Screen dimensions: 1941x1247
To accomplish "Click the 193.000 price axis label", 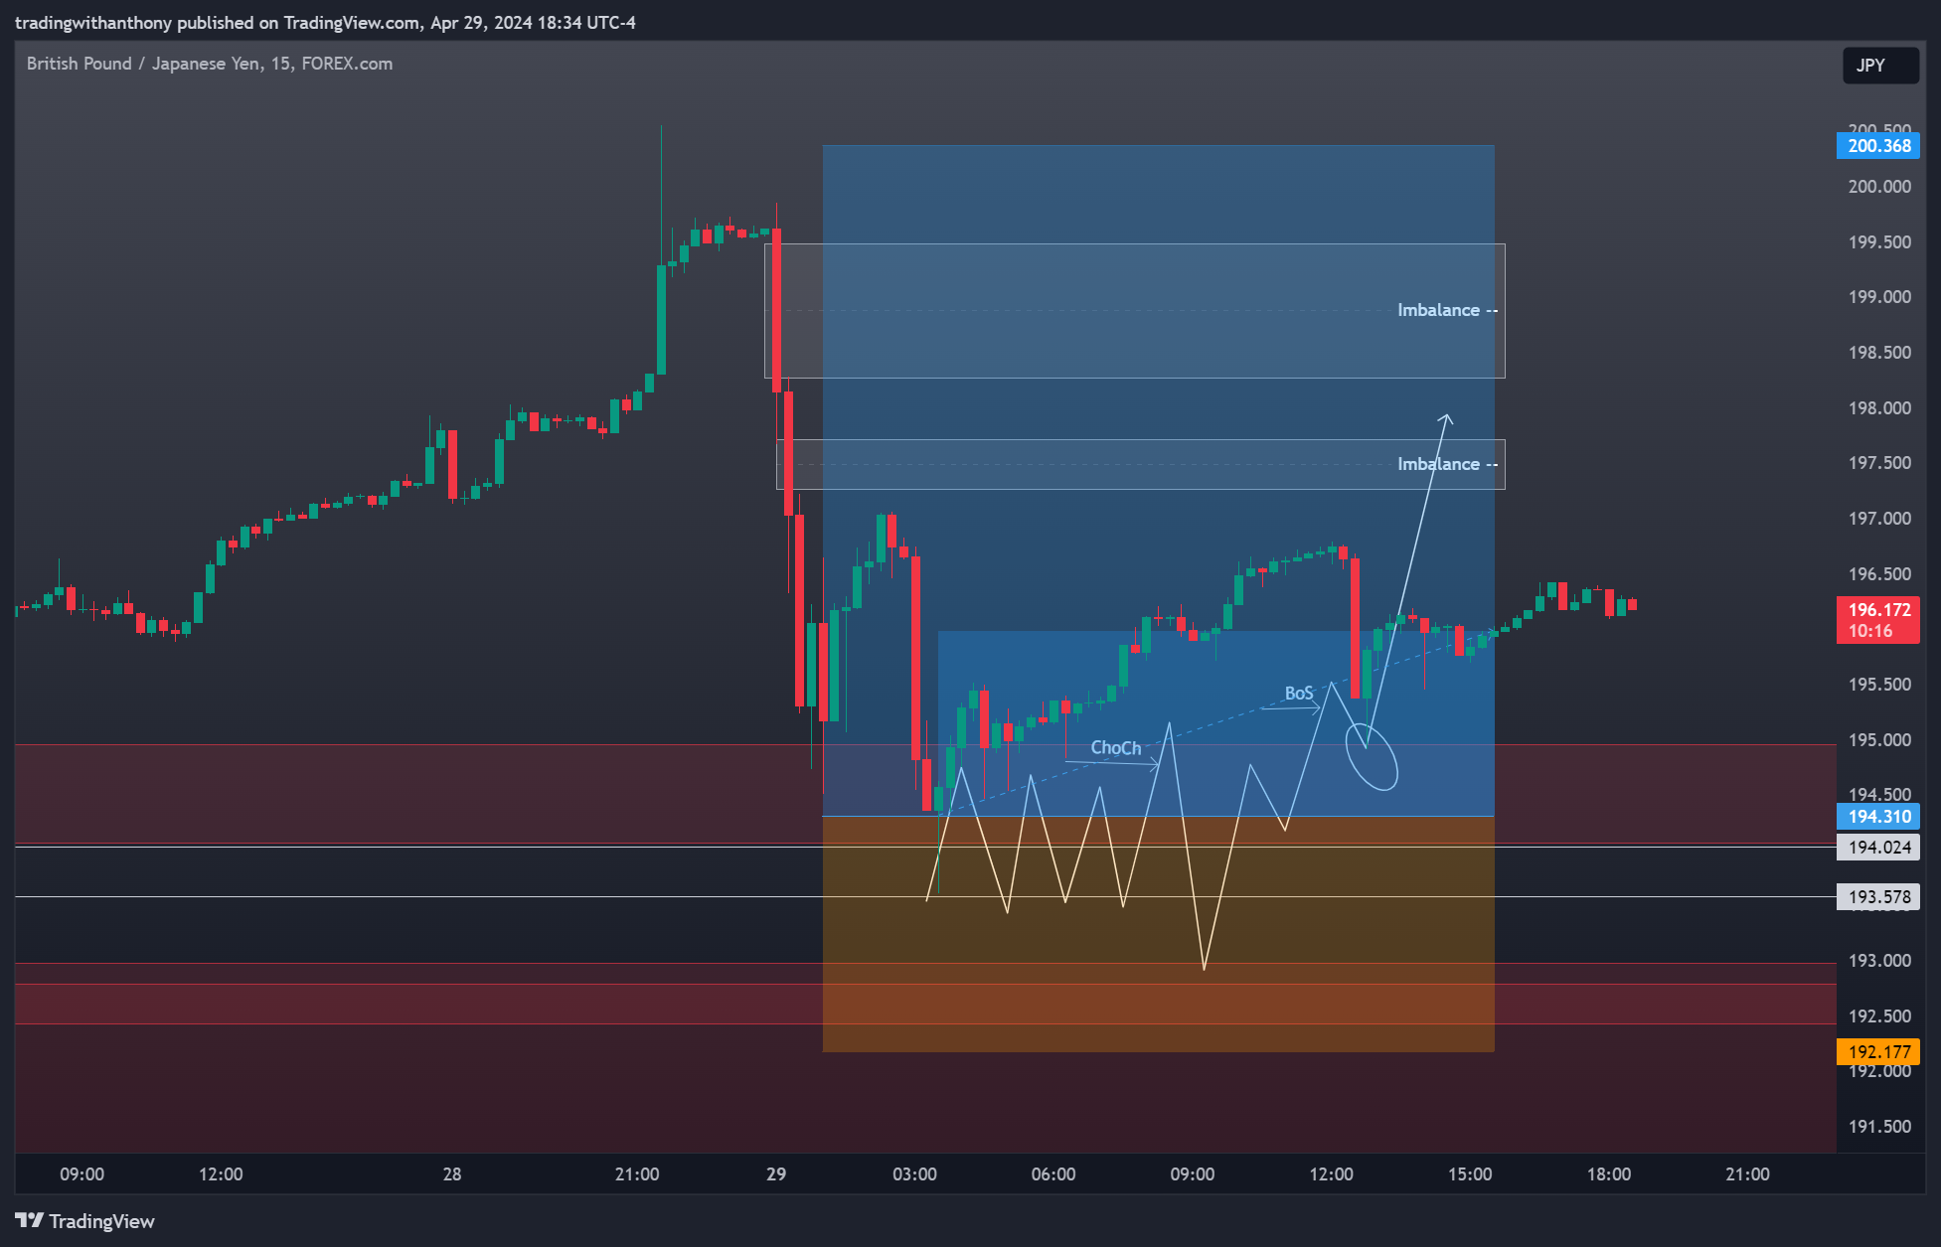I will click(x=1878, y=961).
